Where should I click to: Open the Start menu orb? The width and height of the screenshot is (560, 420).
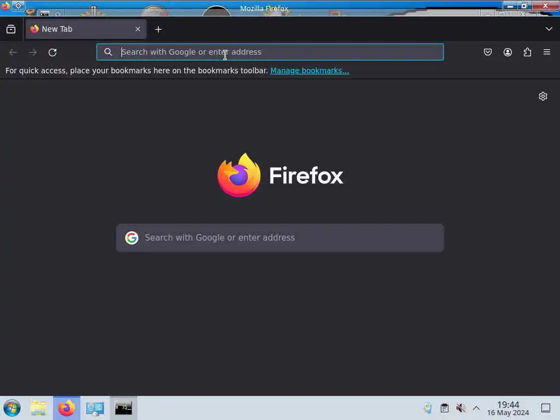pyautogui.click(x=12, y=408)
